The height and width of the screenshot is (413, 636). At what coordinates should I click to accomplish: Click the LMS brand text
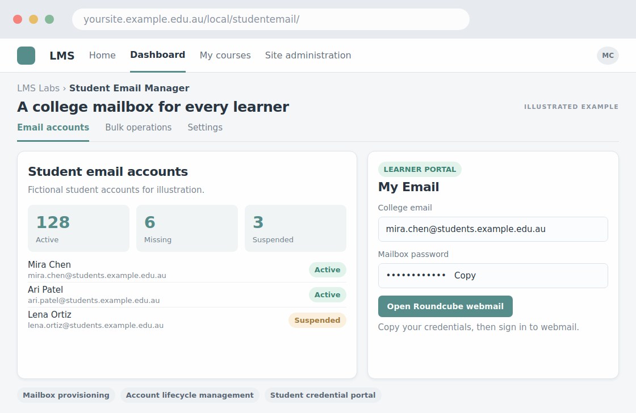(x=62, y=56)
